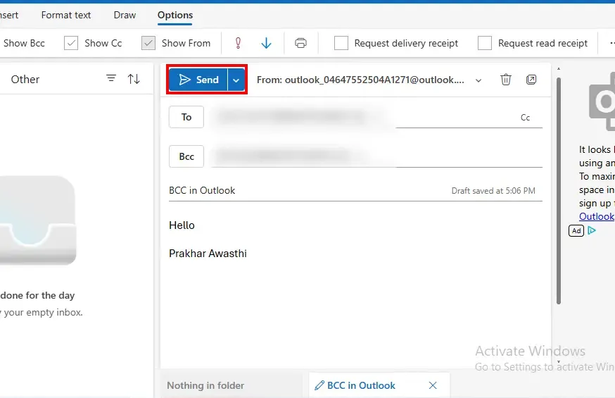Screen dimensions: 615x398
Task: Discard the draft using the trash icon
Action: 505,80
